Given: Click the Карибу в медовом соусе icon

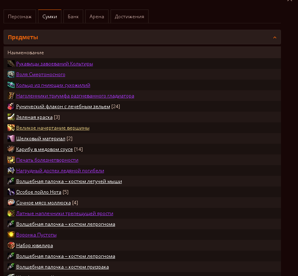Looking at the screenshot, I should (11, 149).
